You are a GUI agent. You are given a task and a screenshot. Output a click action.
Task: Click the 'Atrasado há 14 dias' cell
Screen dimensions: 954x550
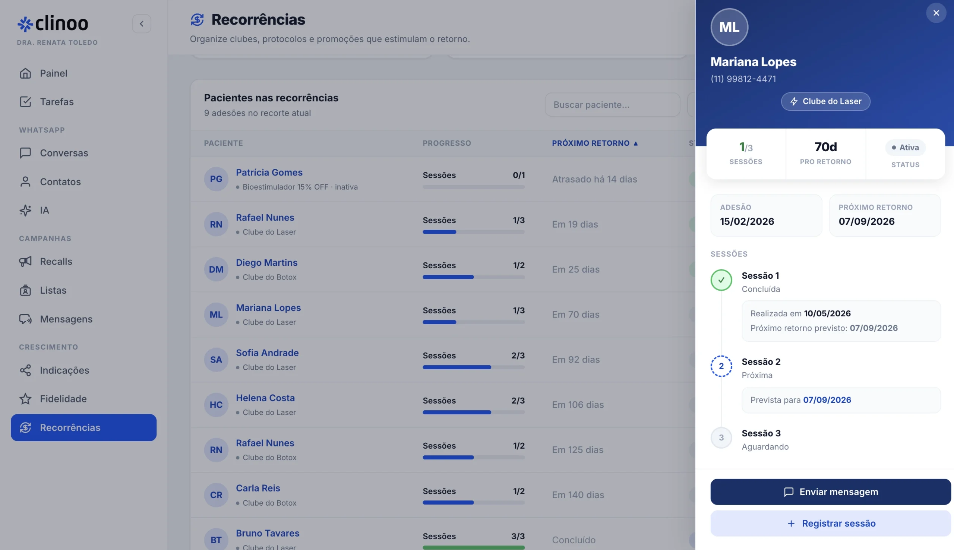[594, 180]
